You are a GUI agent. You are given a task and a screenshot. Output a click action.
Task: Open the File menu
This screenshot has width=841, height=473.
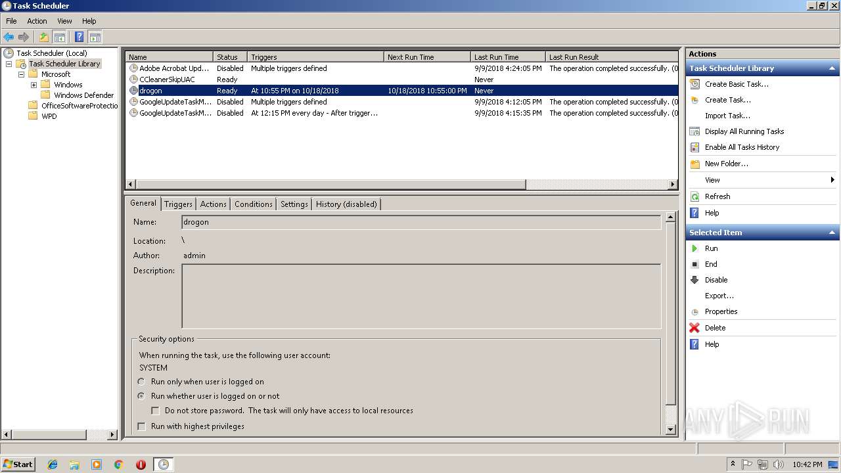click(x=11, y=21)
